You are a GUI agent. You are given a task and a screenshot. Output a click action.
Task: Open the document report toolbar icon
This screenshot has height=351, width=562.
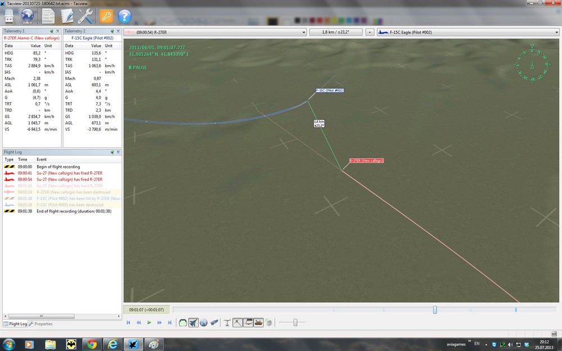[48, 16]
